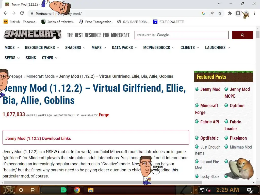Toggle the browser side panel icon

point(238,13)
